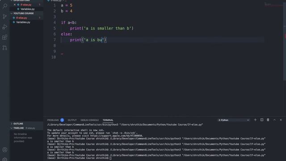Close If-else.py in Open Editors
This screenshot has height=161, width=286.
click(x=15, y=4)
